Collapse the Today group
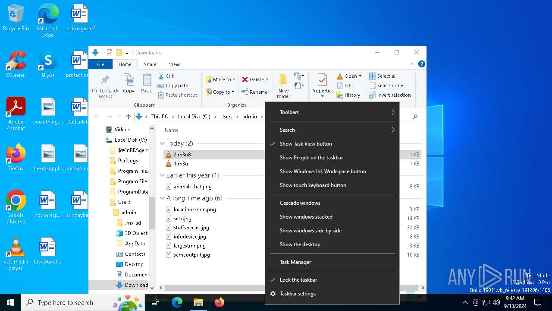The image size is (552, 311). click(162, 143)
